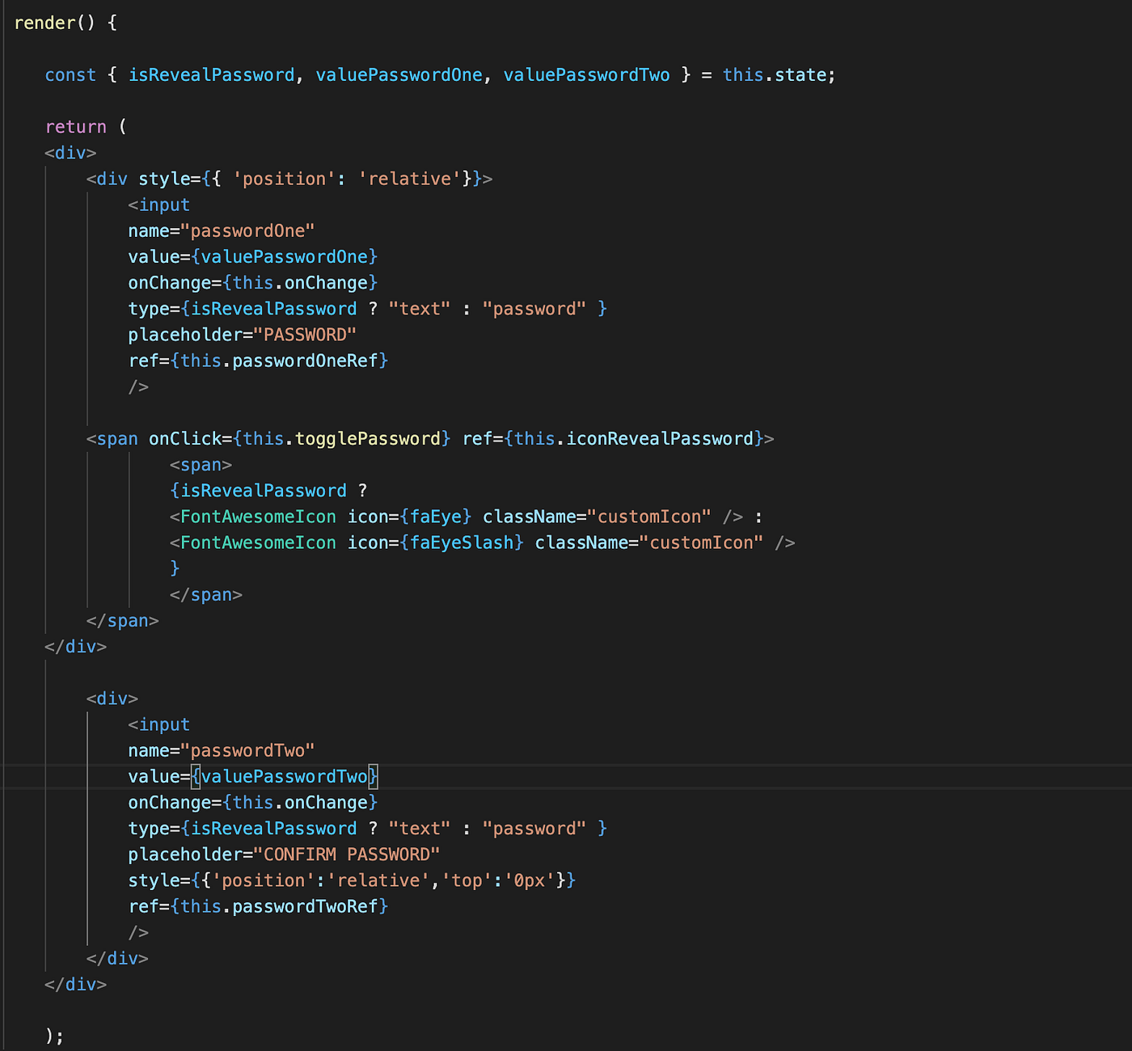Click the onChange handler on the first input
1132x1051 pixels.
pos(300,282)
